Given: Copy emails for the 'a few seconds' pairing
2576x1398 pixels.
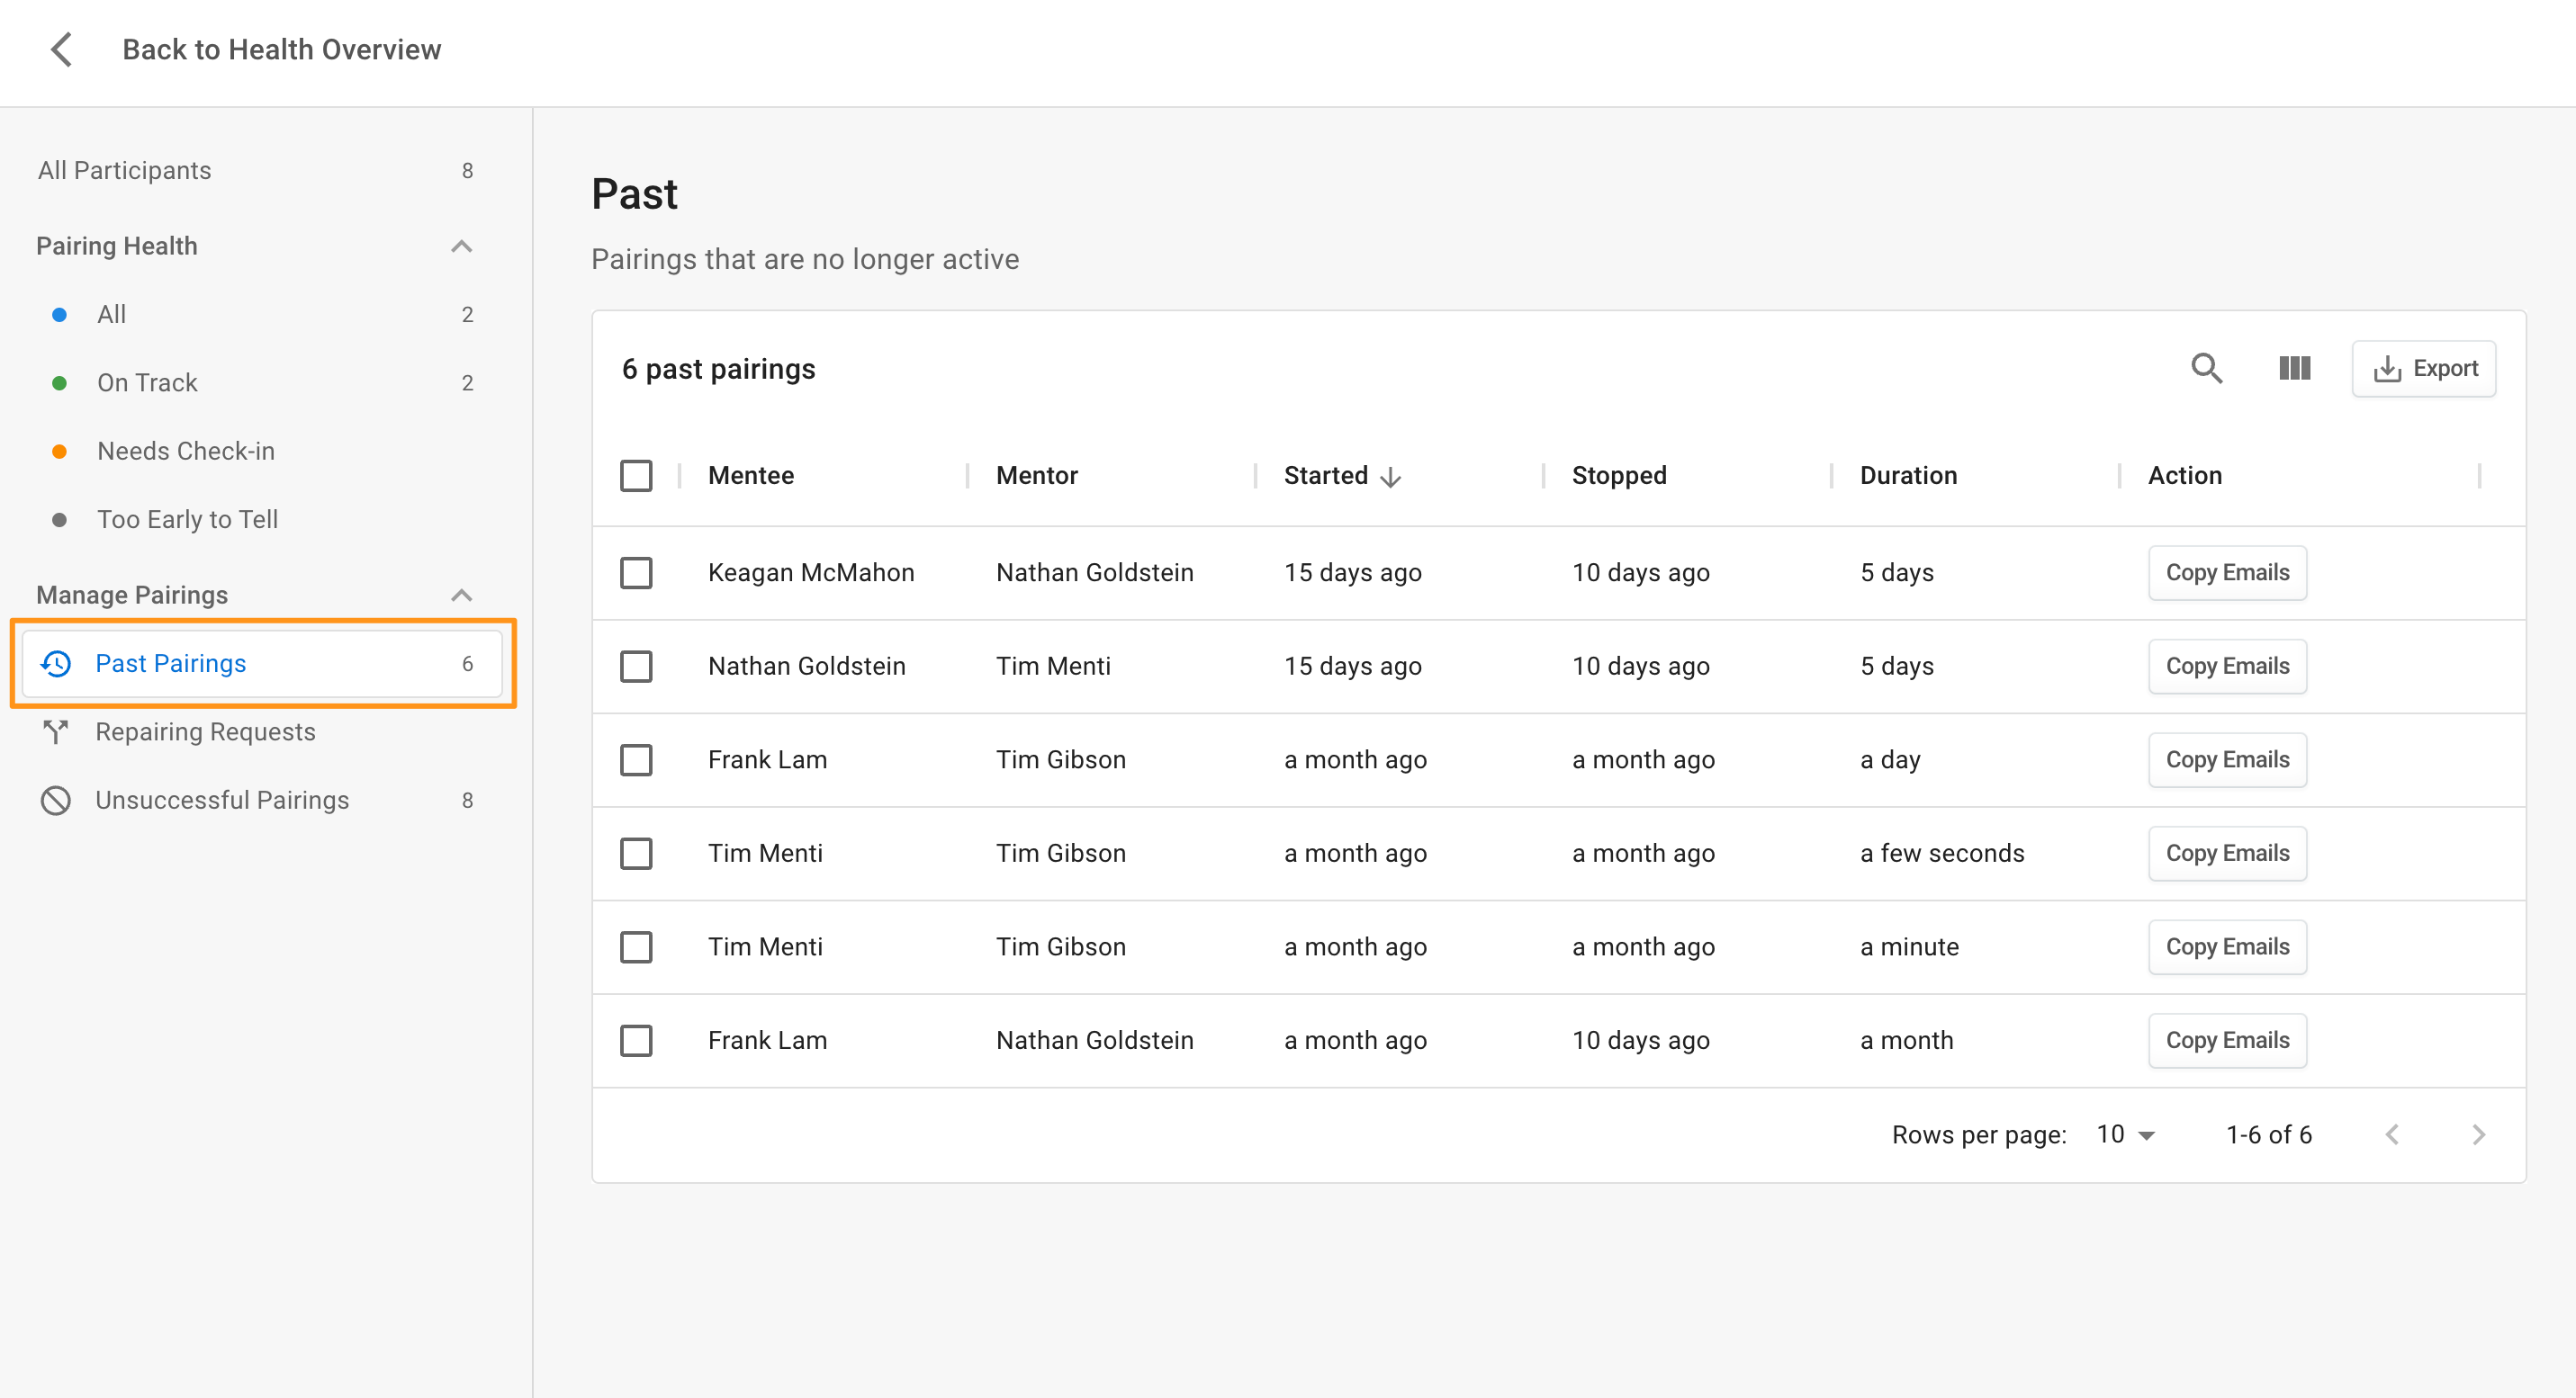Looking at the screenshot, I should [2227, 854].
